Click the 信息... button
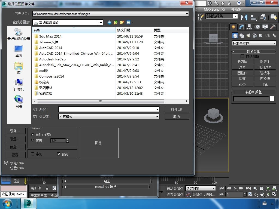This screenshot has height=209, width=279. tap(15, 147)
